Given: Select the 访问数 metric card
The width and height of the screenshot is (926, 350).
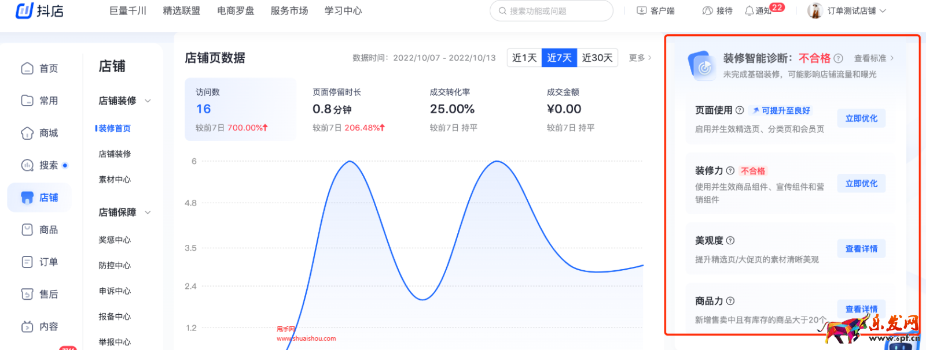Looking at the screenshot, I should 240,110.
